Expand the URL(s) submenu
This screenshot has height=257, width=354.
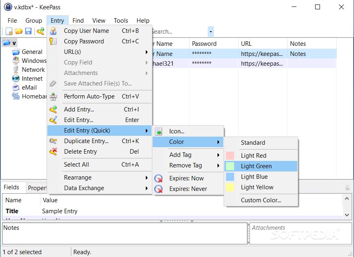click(x=100, y=52)
